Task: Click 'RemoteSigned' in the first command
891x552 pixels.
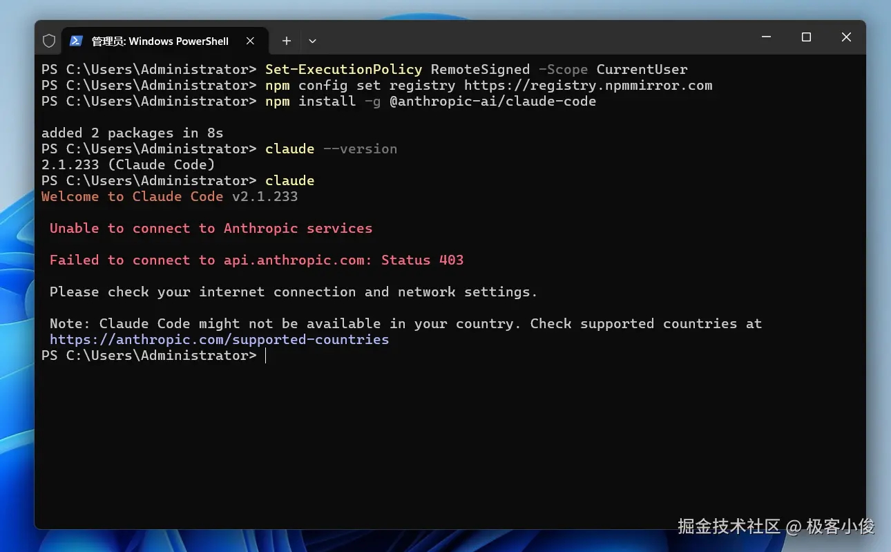Action: click(480, 69)
